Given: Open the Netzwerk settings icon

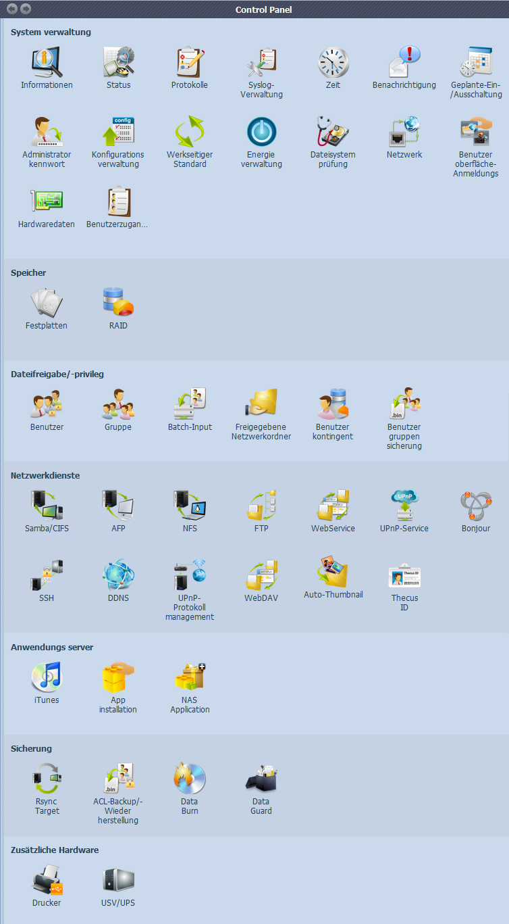Looking at the screenshot, I should tap(404, 132).
